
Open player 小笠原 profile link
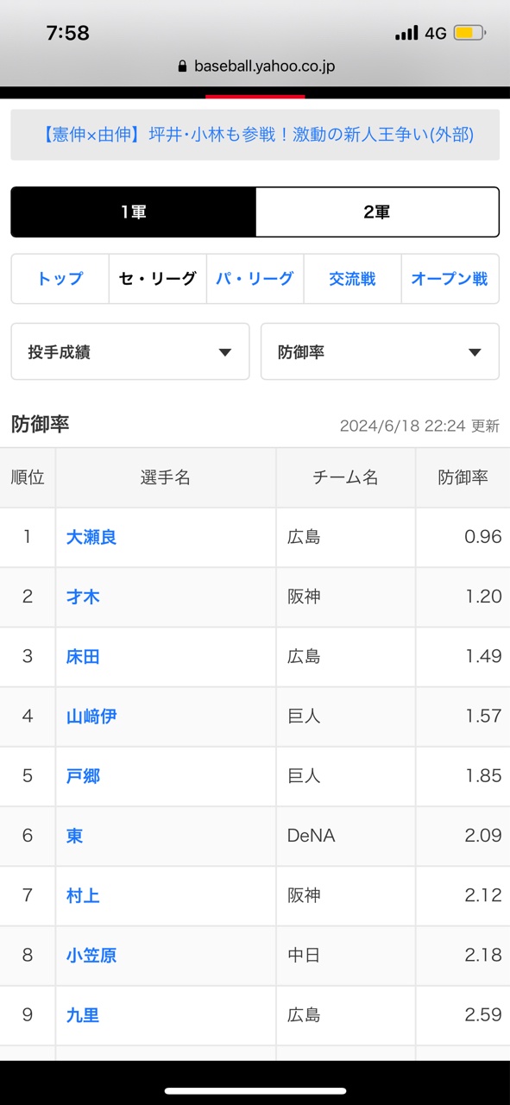pos(91,955)
